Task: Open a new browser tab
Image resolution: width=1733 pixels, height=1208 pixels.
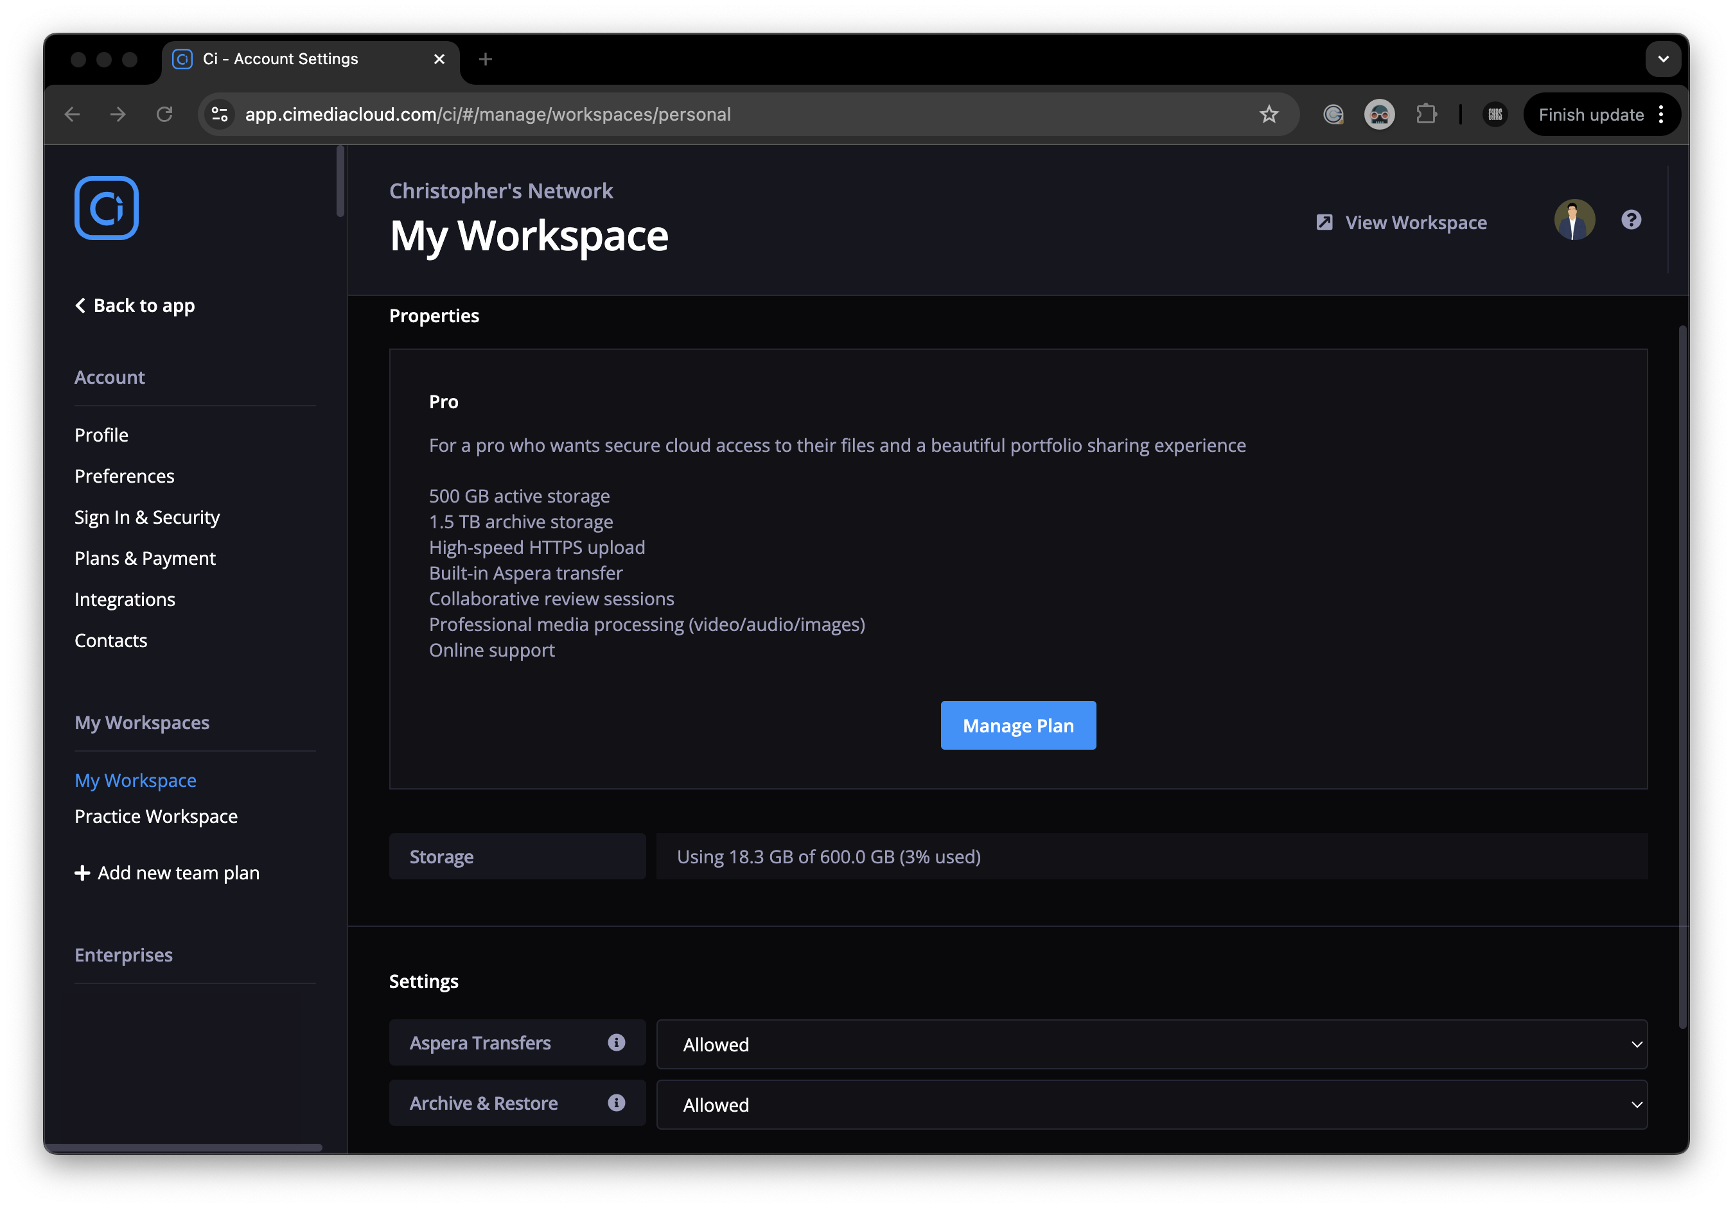Action: (x=486, y=59)
